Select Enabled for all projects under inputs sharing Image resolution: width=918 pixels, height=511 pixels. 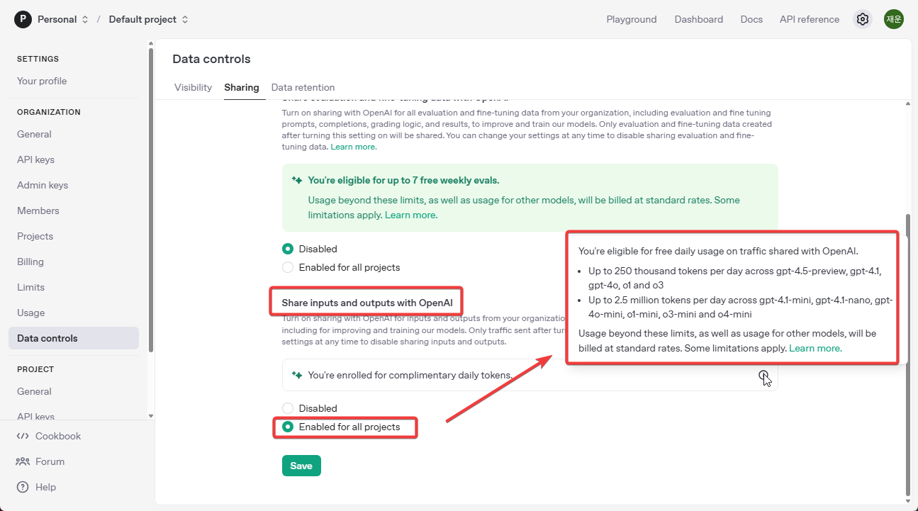click(x=288, y=427)
